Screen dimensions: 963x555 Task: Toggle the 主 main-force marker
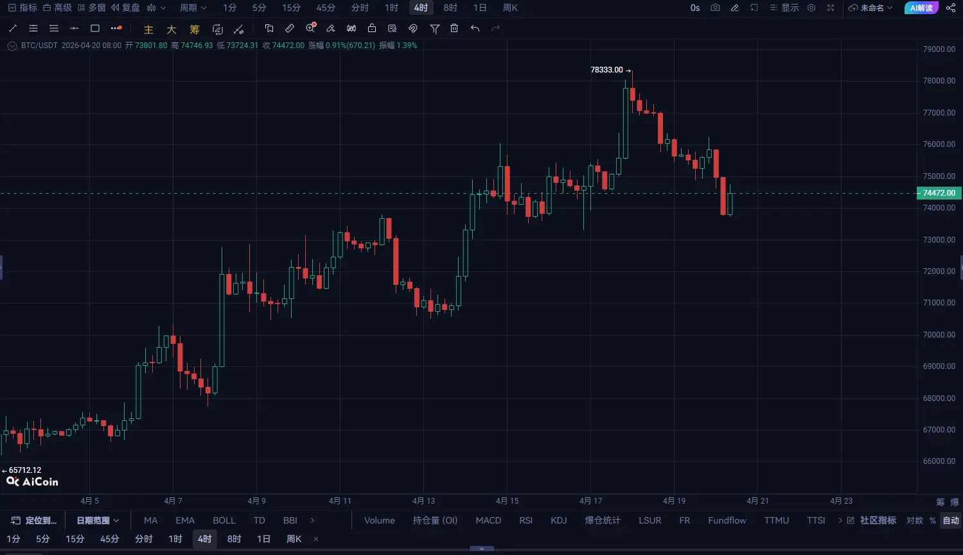click(148, 30)
